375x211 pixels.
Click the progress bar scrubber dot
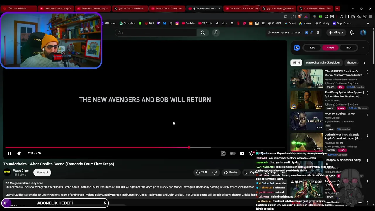(189, 147)
